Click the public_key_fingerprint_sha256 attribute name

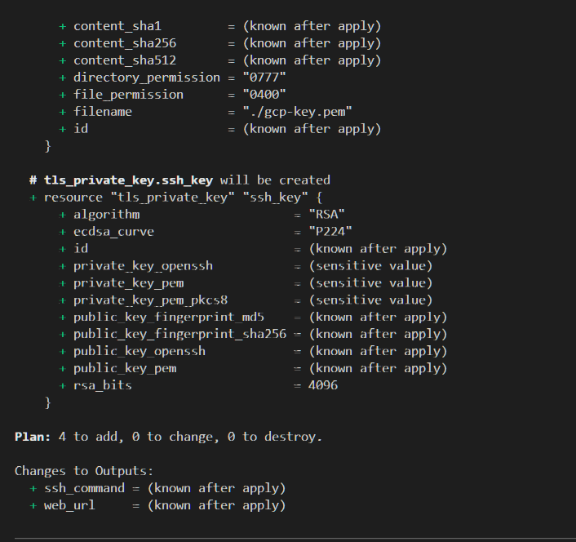(179, 335)
